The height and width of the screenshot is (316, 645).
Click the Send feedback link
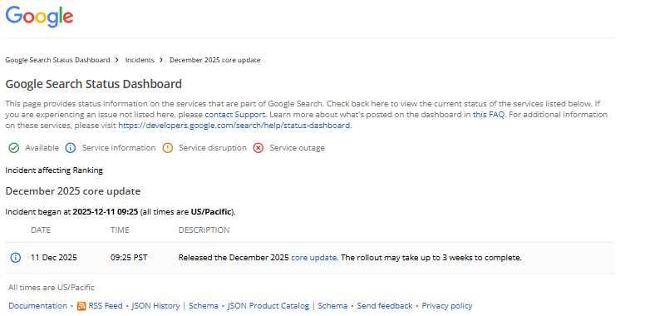[385, 306]
